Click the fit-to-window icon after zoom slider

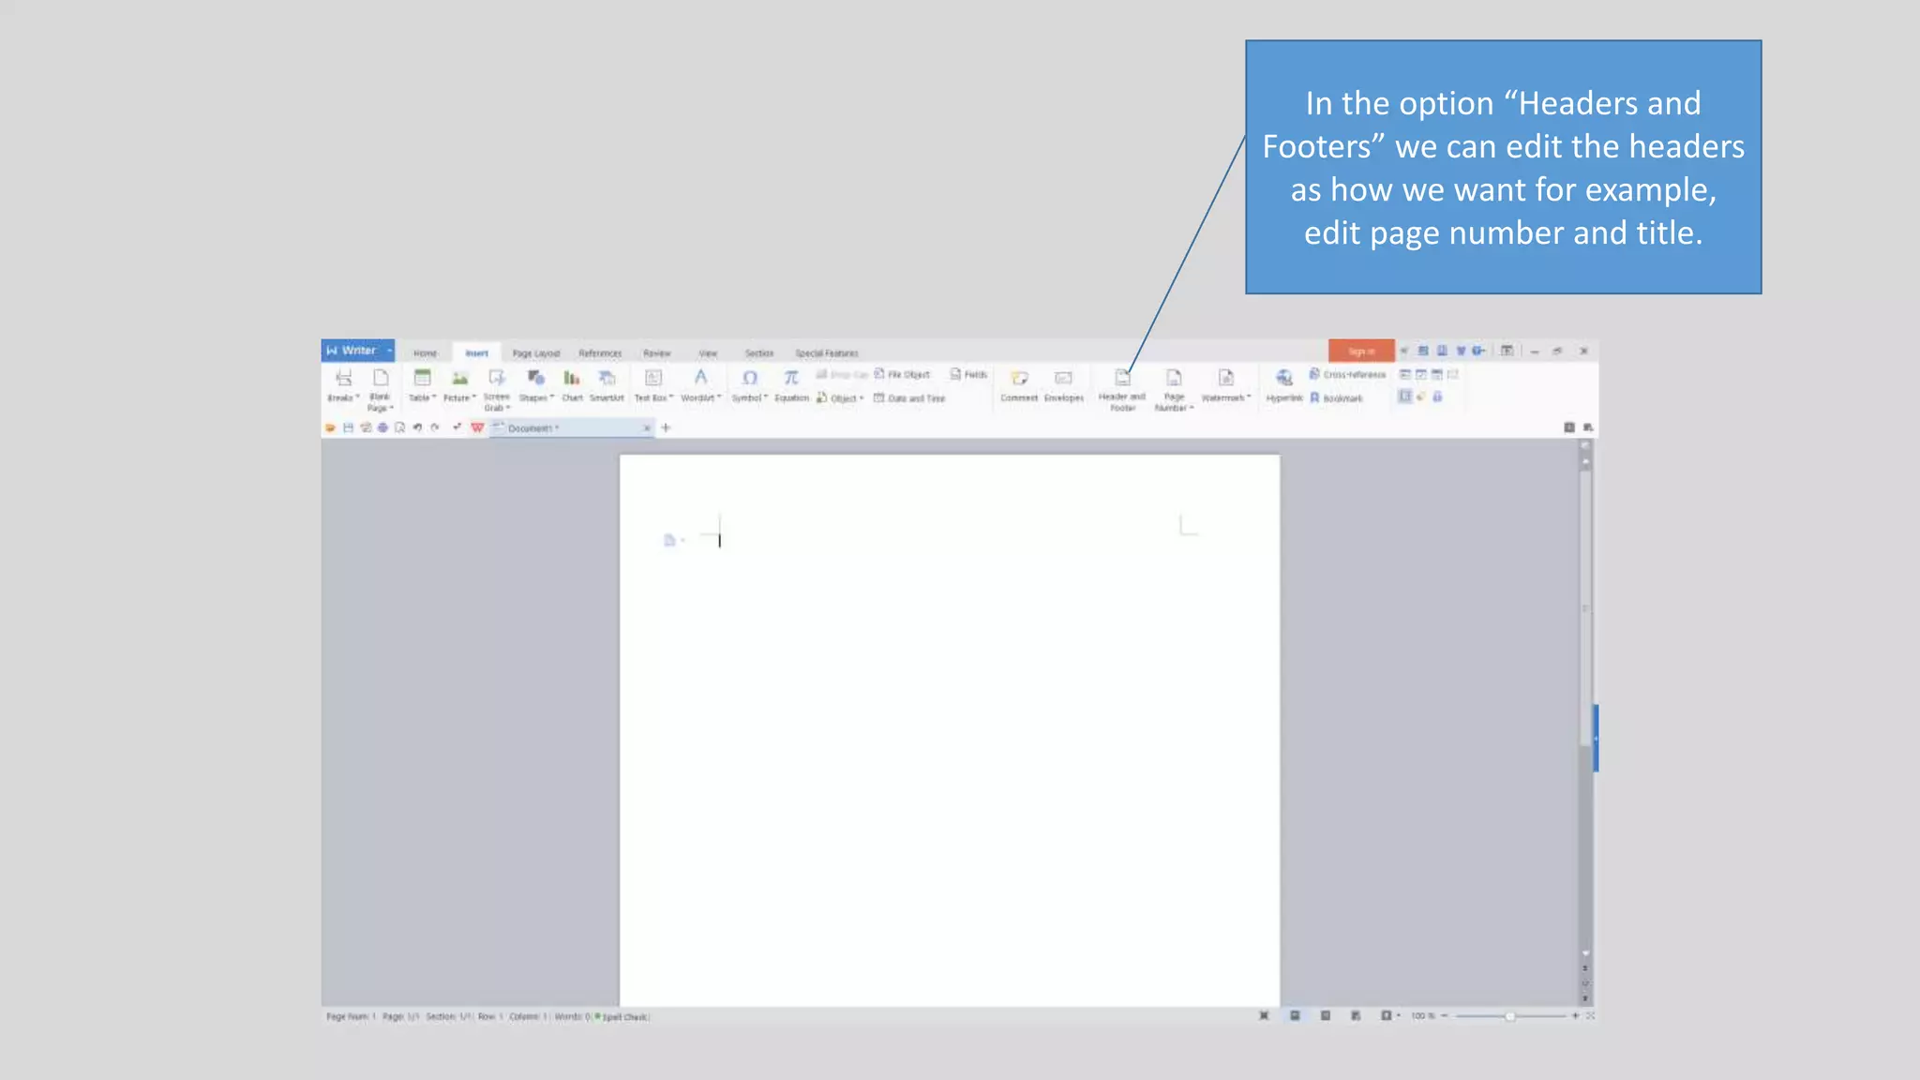click(x=1590, y=1016)
